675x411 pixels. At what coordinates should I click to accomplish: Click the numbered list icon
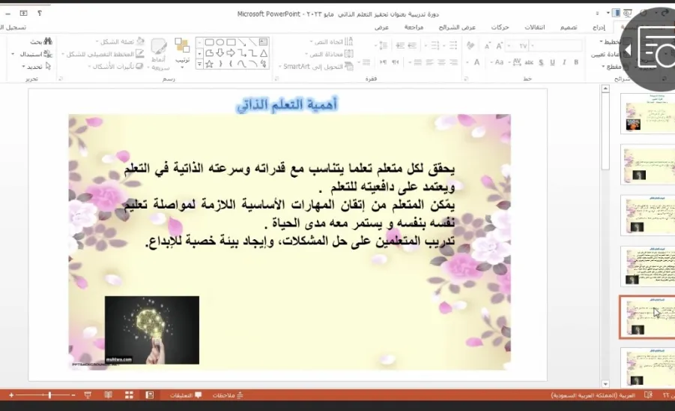(x=435, y=45)
